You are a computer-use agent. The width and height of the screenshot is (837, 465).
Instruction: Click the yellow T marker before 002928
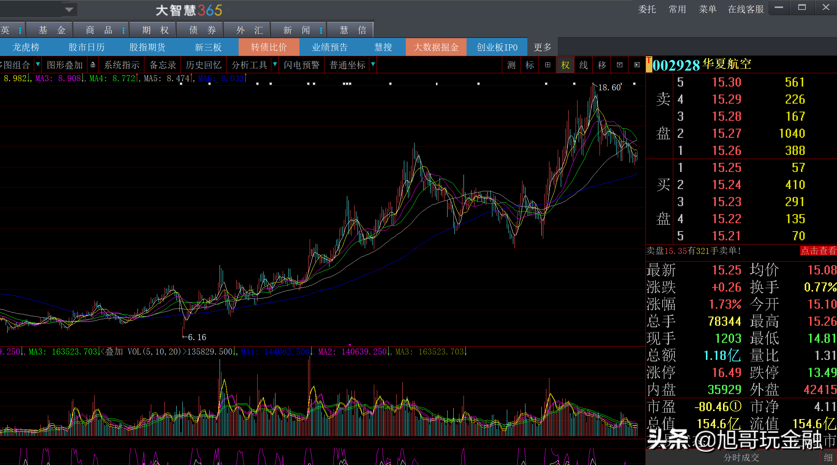pyautogui.click(x=649, y=65)
